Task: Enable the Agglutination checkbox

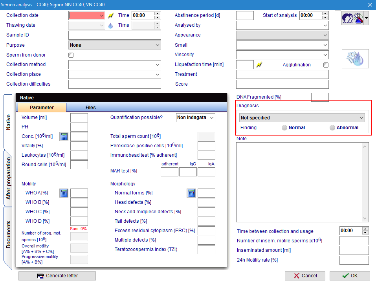Action: coord(326,65)
